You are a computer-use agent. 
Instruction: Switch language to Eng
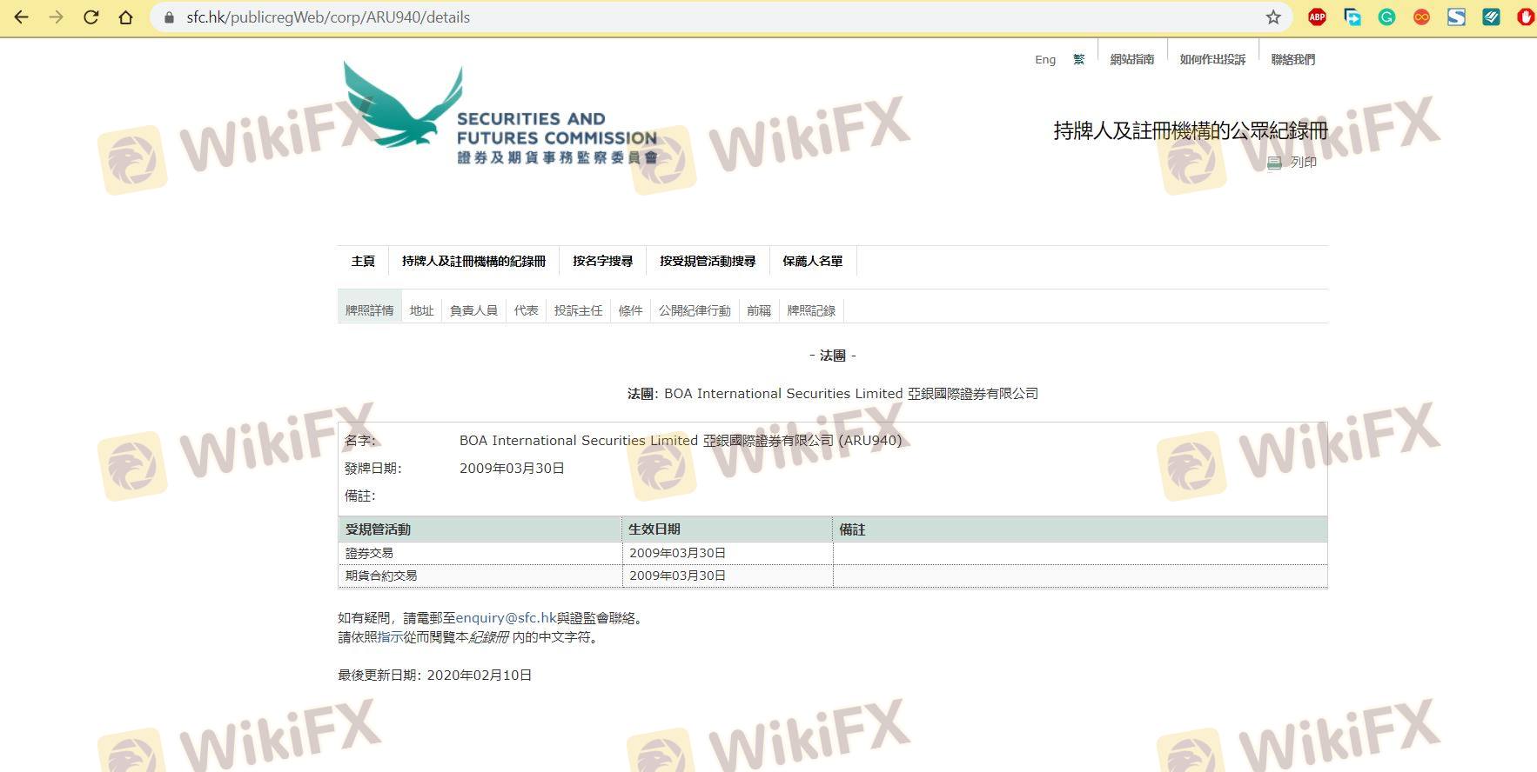click(1045, 59)
